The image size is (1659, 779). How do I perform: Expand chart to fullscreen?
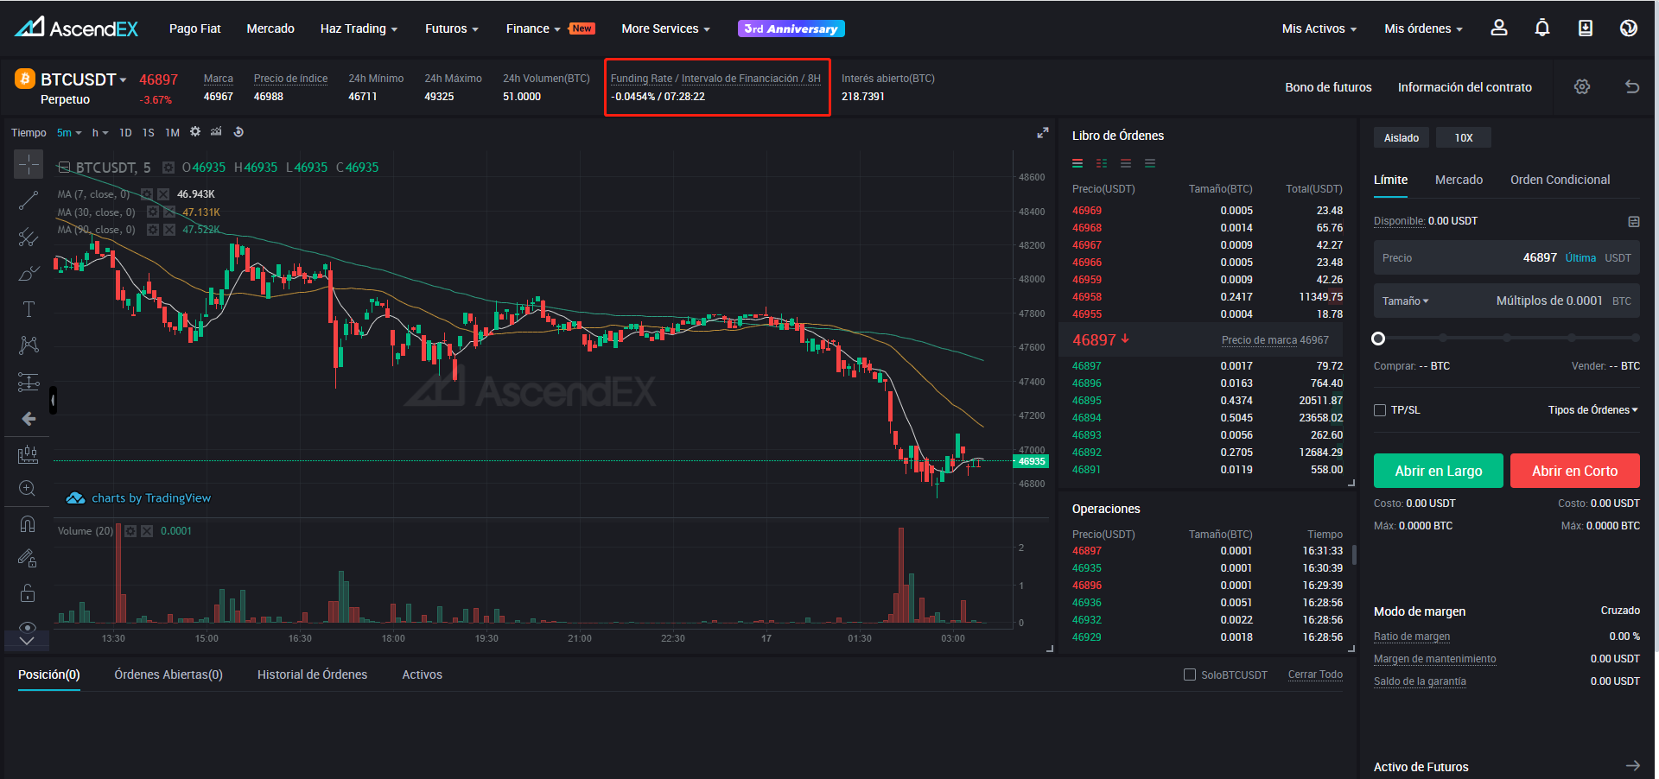pyautogui.click(x=1043, y=133)
